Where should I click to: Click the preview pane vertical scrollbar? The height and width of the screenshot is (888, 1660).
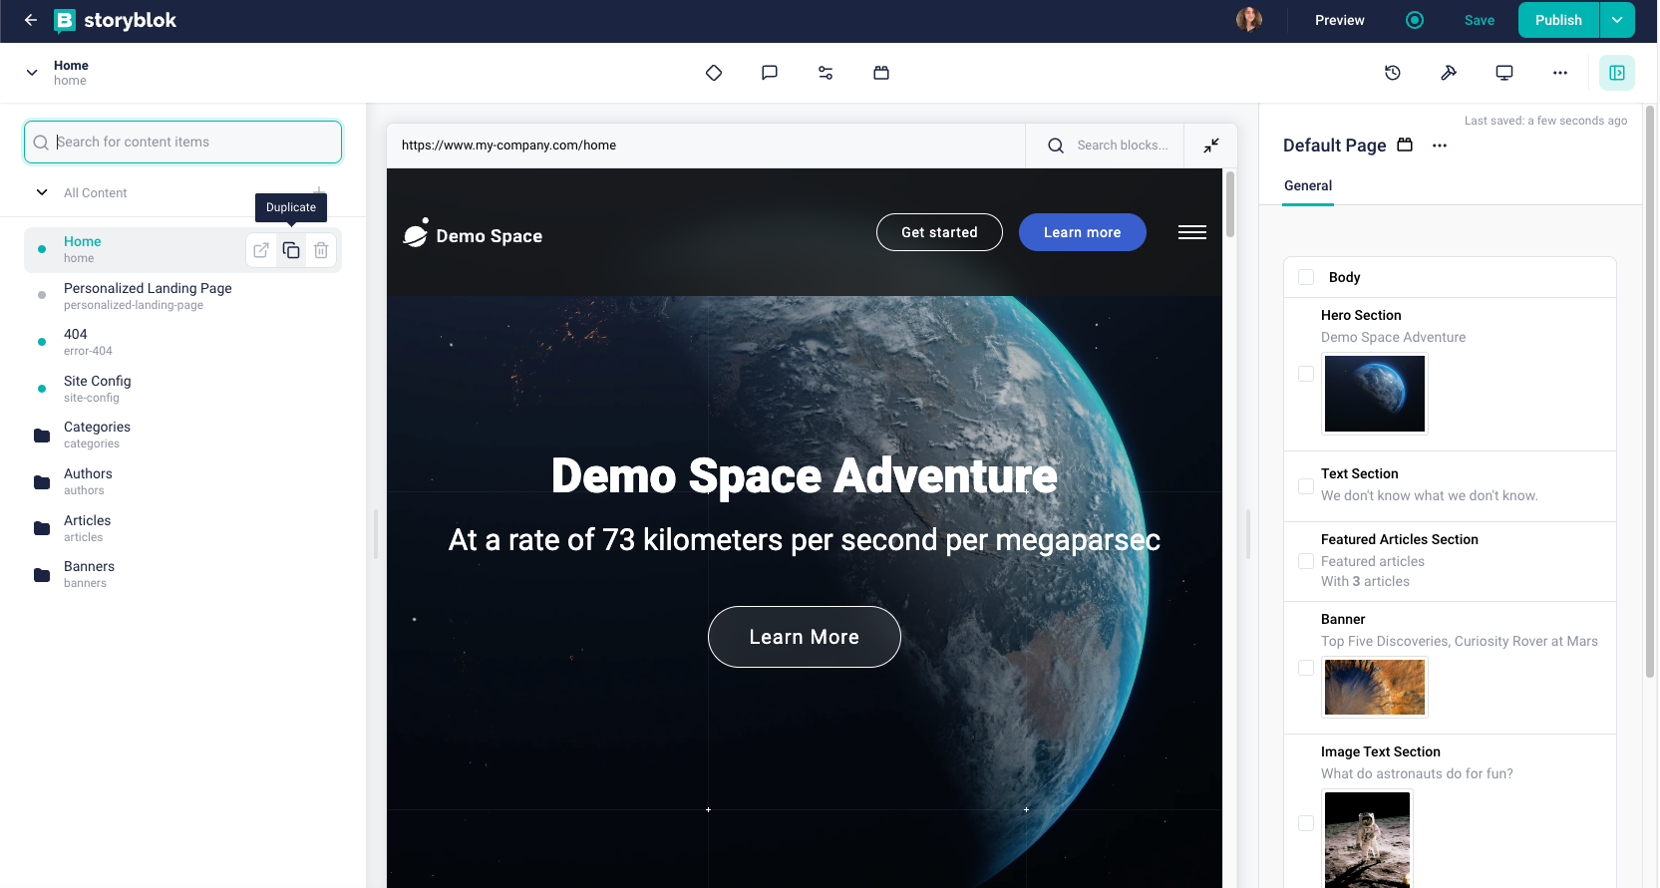coord(1229,204)
